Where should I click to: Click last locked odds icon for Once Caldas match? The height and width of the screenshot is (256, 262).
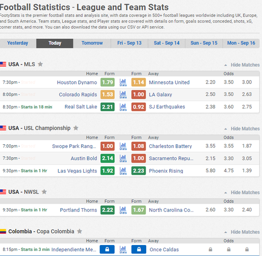pyautogui.click(x=247, y=249)
